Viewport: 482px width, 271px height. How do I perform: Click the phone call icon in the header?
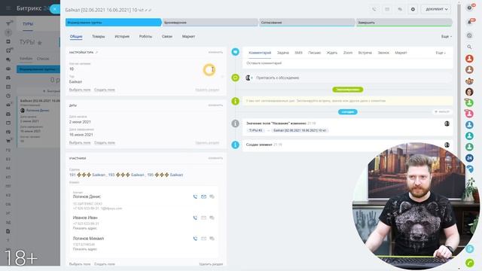(x=374, y=9)
